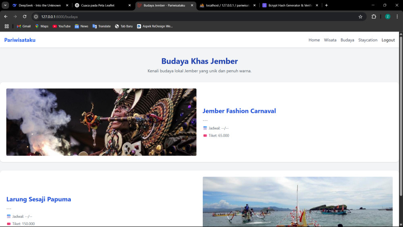This screenshot has height=227, width=403.
Task: Open the Tab Baru bookmark
Action: pyautogui.click(x=124, y=26)
